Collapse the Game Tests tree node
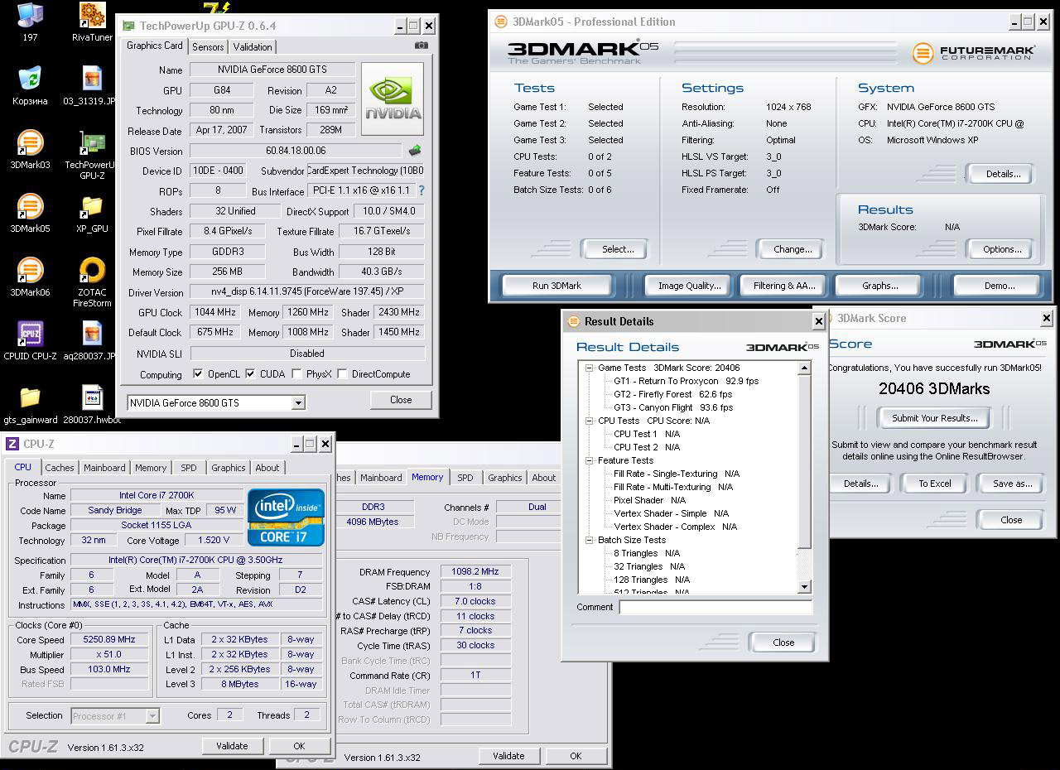Image resolution: width=1060 pixels, height=770 pixels. click(589, 368)
